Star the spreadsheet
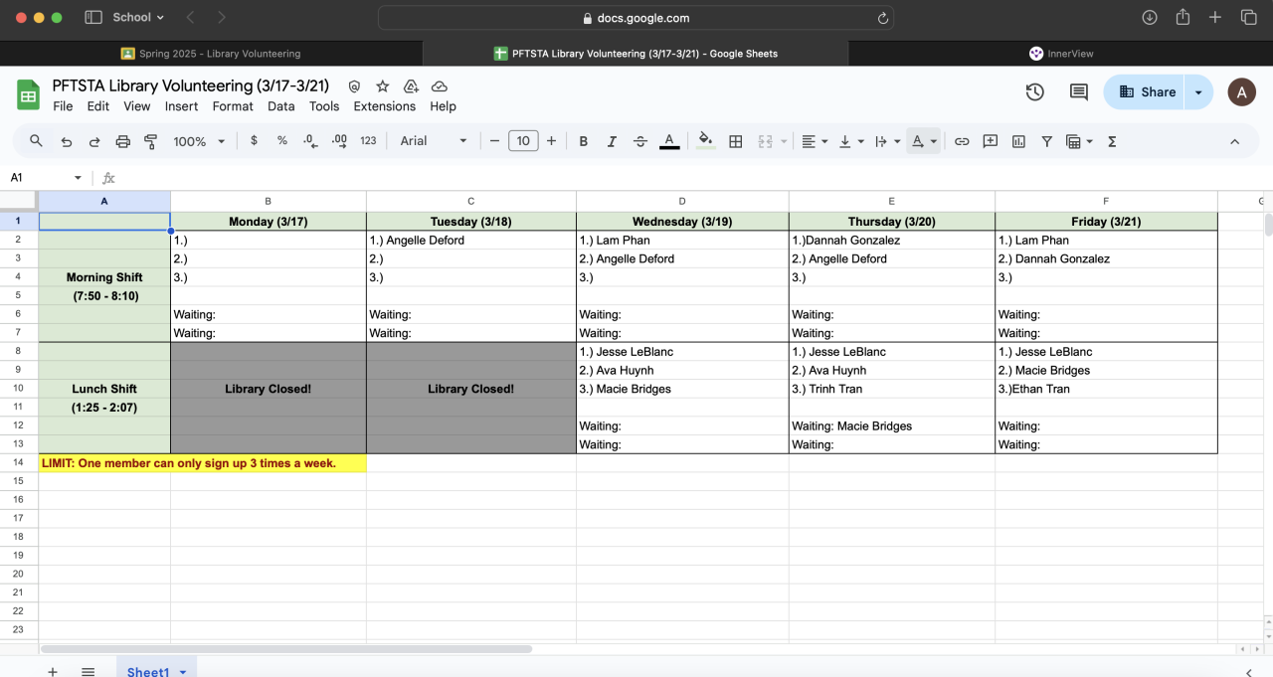Image resolution: width=1273 pixels, height=677 pixels. coord(382,86)
